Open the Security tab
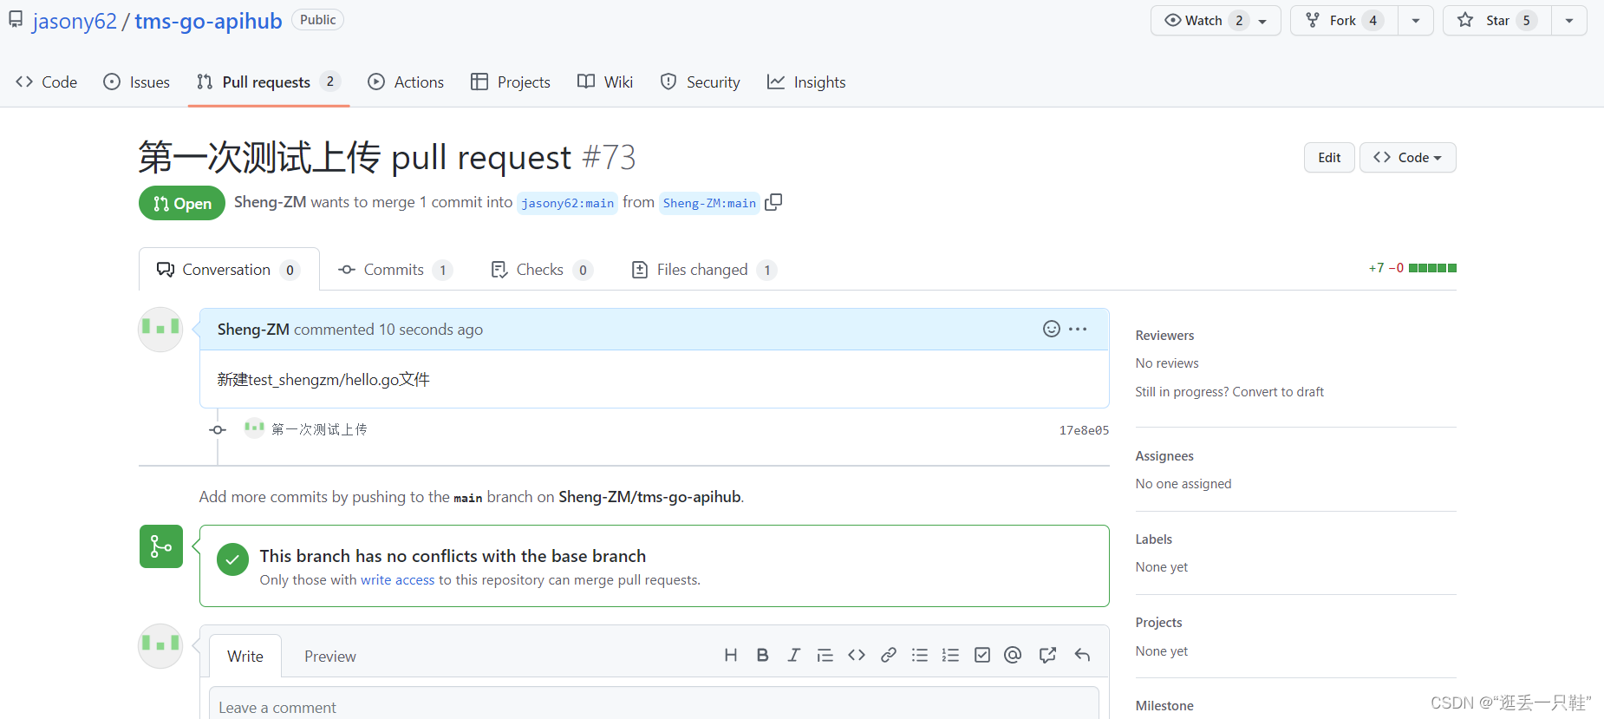 click(701, 82)
